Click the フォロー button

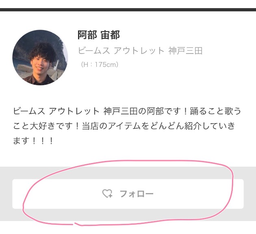pos(128,194)
